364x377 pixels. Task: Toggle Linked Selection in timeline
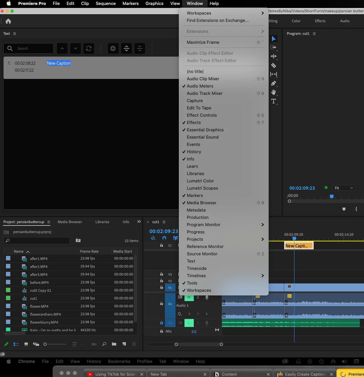(176, 238)
